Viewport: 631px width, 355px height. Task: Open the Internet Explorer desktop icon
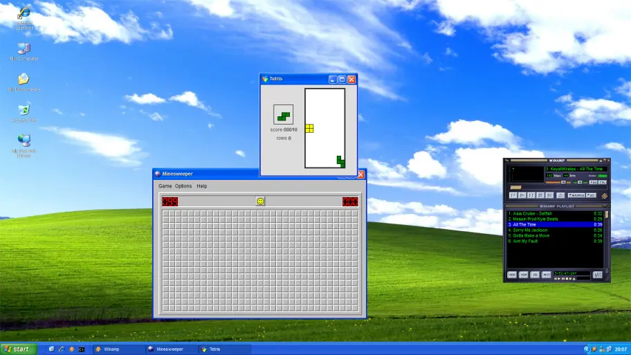[24, 18]
